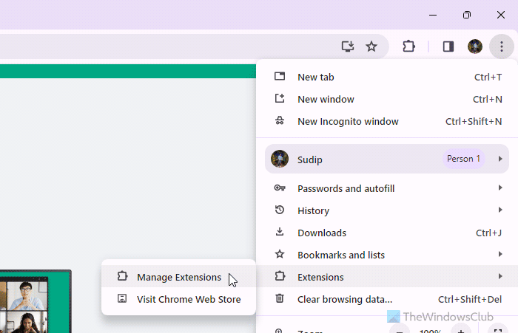Screen dimensions: 518x333
Task: Select the Extensions menu item
Action: [387, 277]
